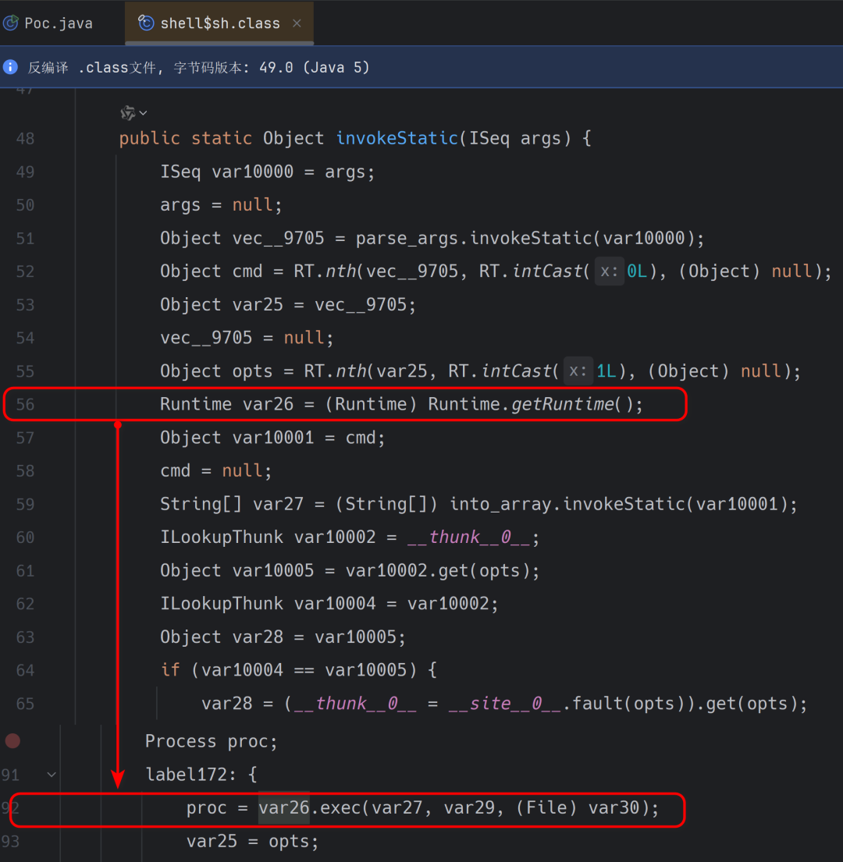
Task: Click line number 48 in the gutter
Action: 25,139
